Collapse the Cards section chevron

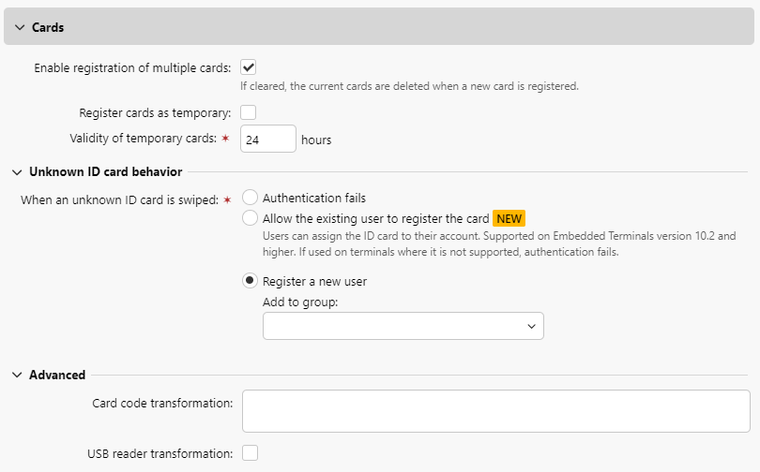(x=19, y=28)
